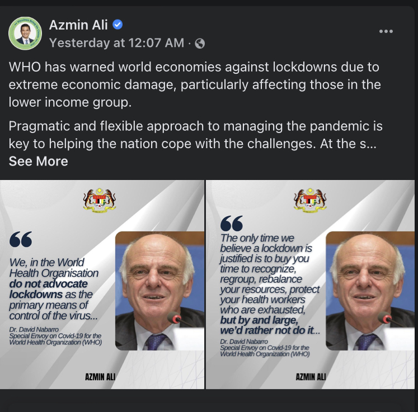This screenshot has height=412, width=418.
Task: Click the coat of arms in right card
Action: 310,200
